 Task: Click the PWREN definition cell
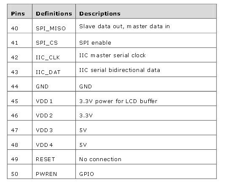click(x=54, y=172)
